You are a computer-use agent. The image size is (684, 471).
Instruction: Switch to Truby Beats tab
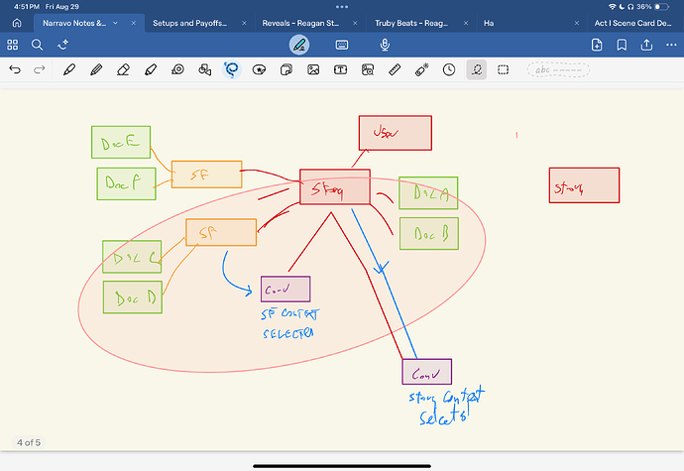click(416, 22)
